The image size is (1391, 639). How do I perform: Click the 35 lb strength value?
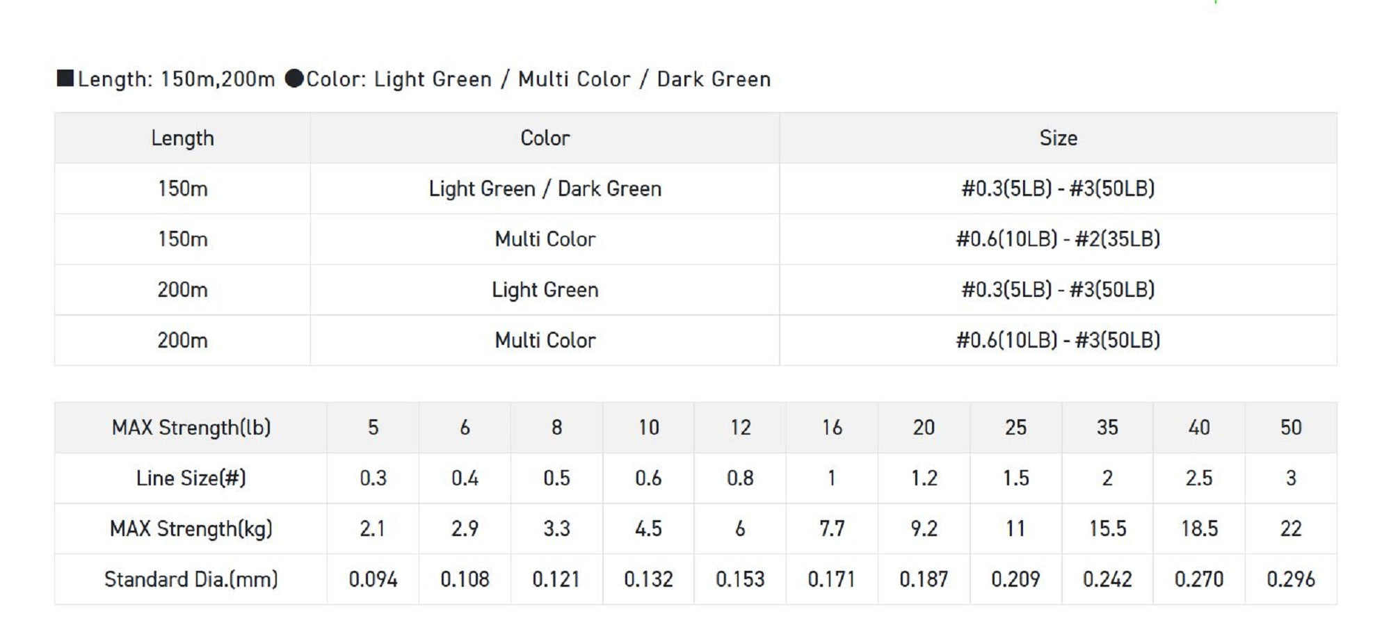point(1107,428)
